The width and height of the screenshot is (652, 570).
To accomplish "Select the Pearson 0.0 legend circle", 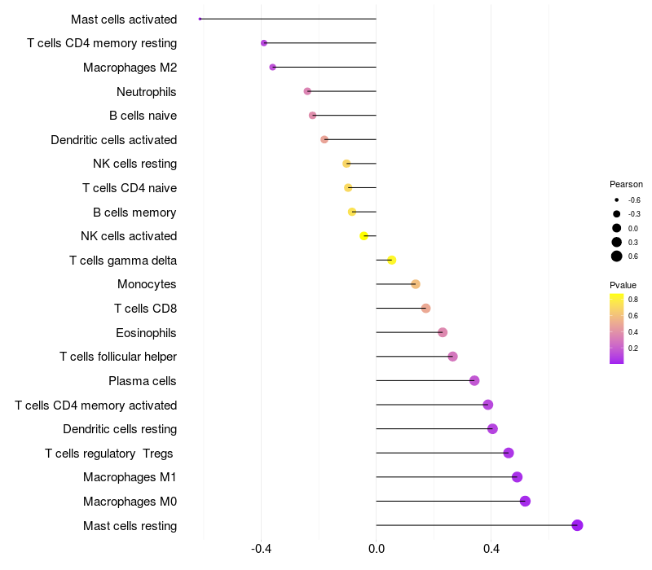I will 617,228.
